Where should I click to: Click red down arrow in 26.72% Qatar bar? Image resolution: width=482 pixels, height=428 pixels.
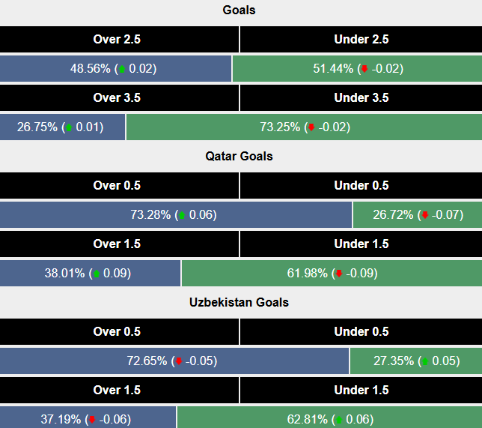tap(424, 215)
